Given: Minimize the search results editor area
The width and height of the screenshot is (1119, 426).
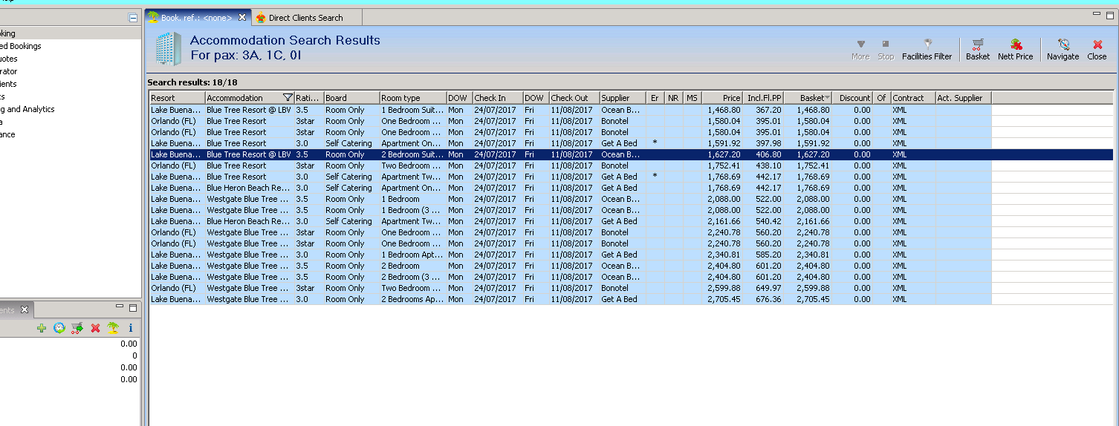Looking at the screenshot, I should coord(1096,14).
